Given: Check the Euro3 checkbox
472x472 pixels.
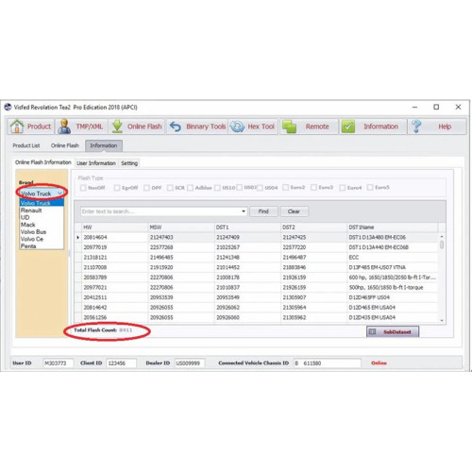Looking at the screenshot, I should 313,188.
